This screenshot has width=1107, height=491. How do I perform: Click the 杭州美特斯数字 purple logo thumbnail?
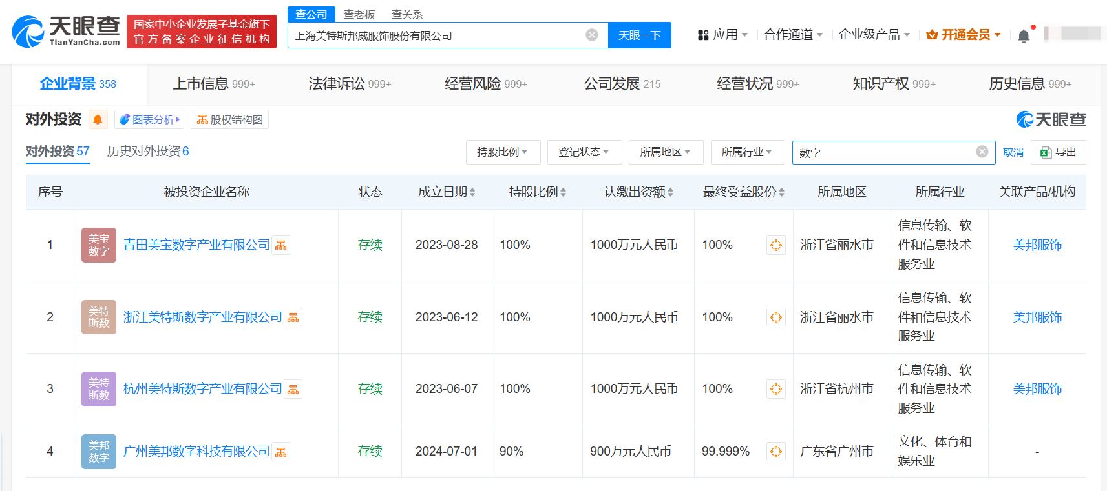(x=99, y=389)
